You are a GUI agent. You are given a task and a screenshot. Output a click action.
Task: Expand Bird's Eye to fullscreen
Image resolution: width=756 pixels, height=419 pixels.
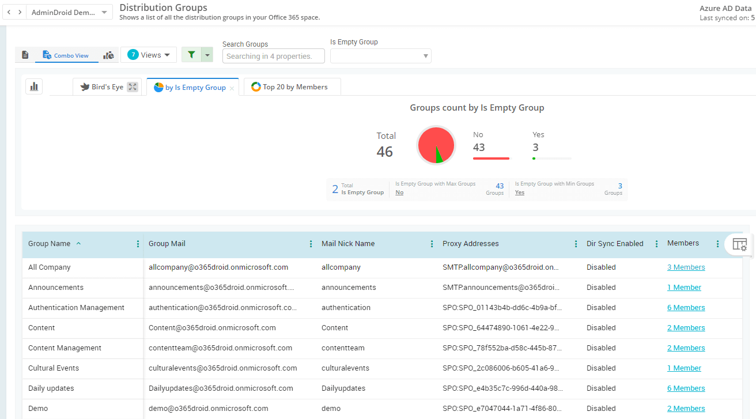[133, 87]
